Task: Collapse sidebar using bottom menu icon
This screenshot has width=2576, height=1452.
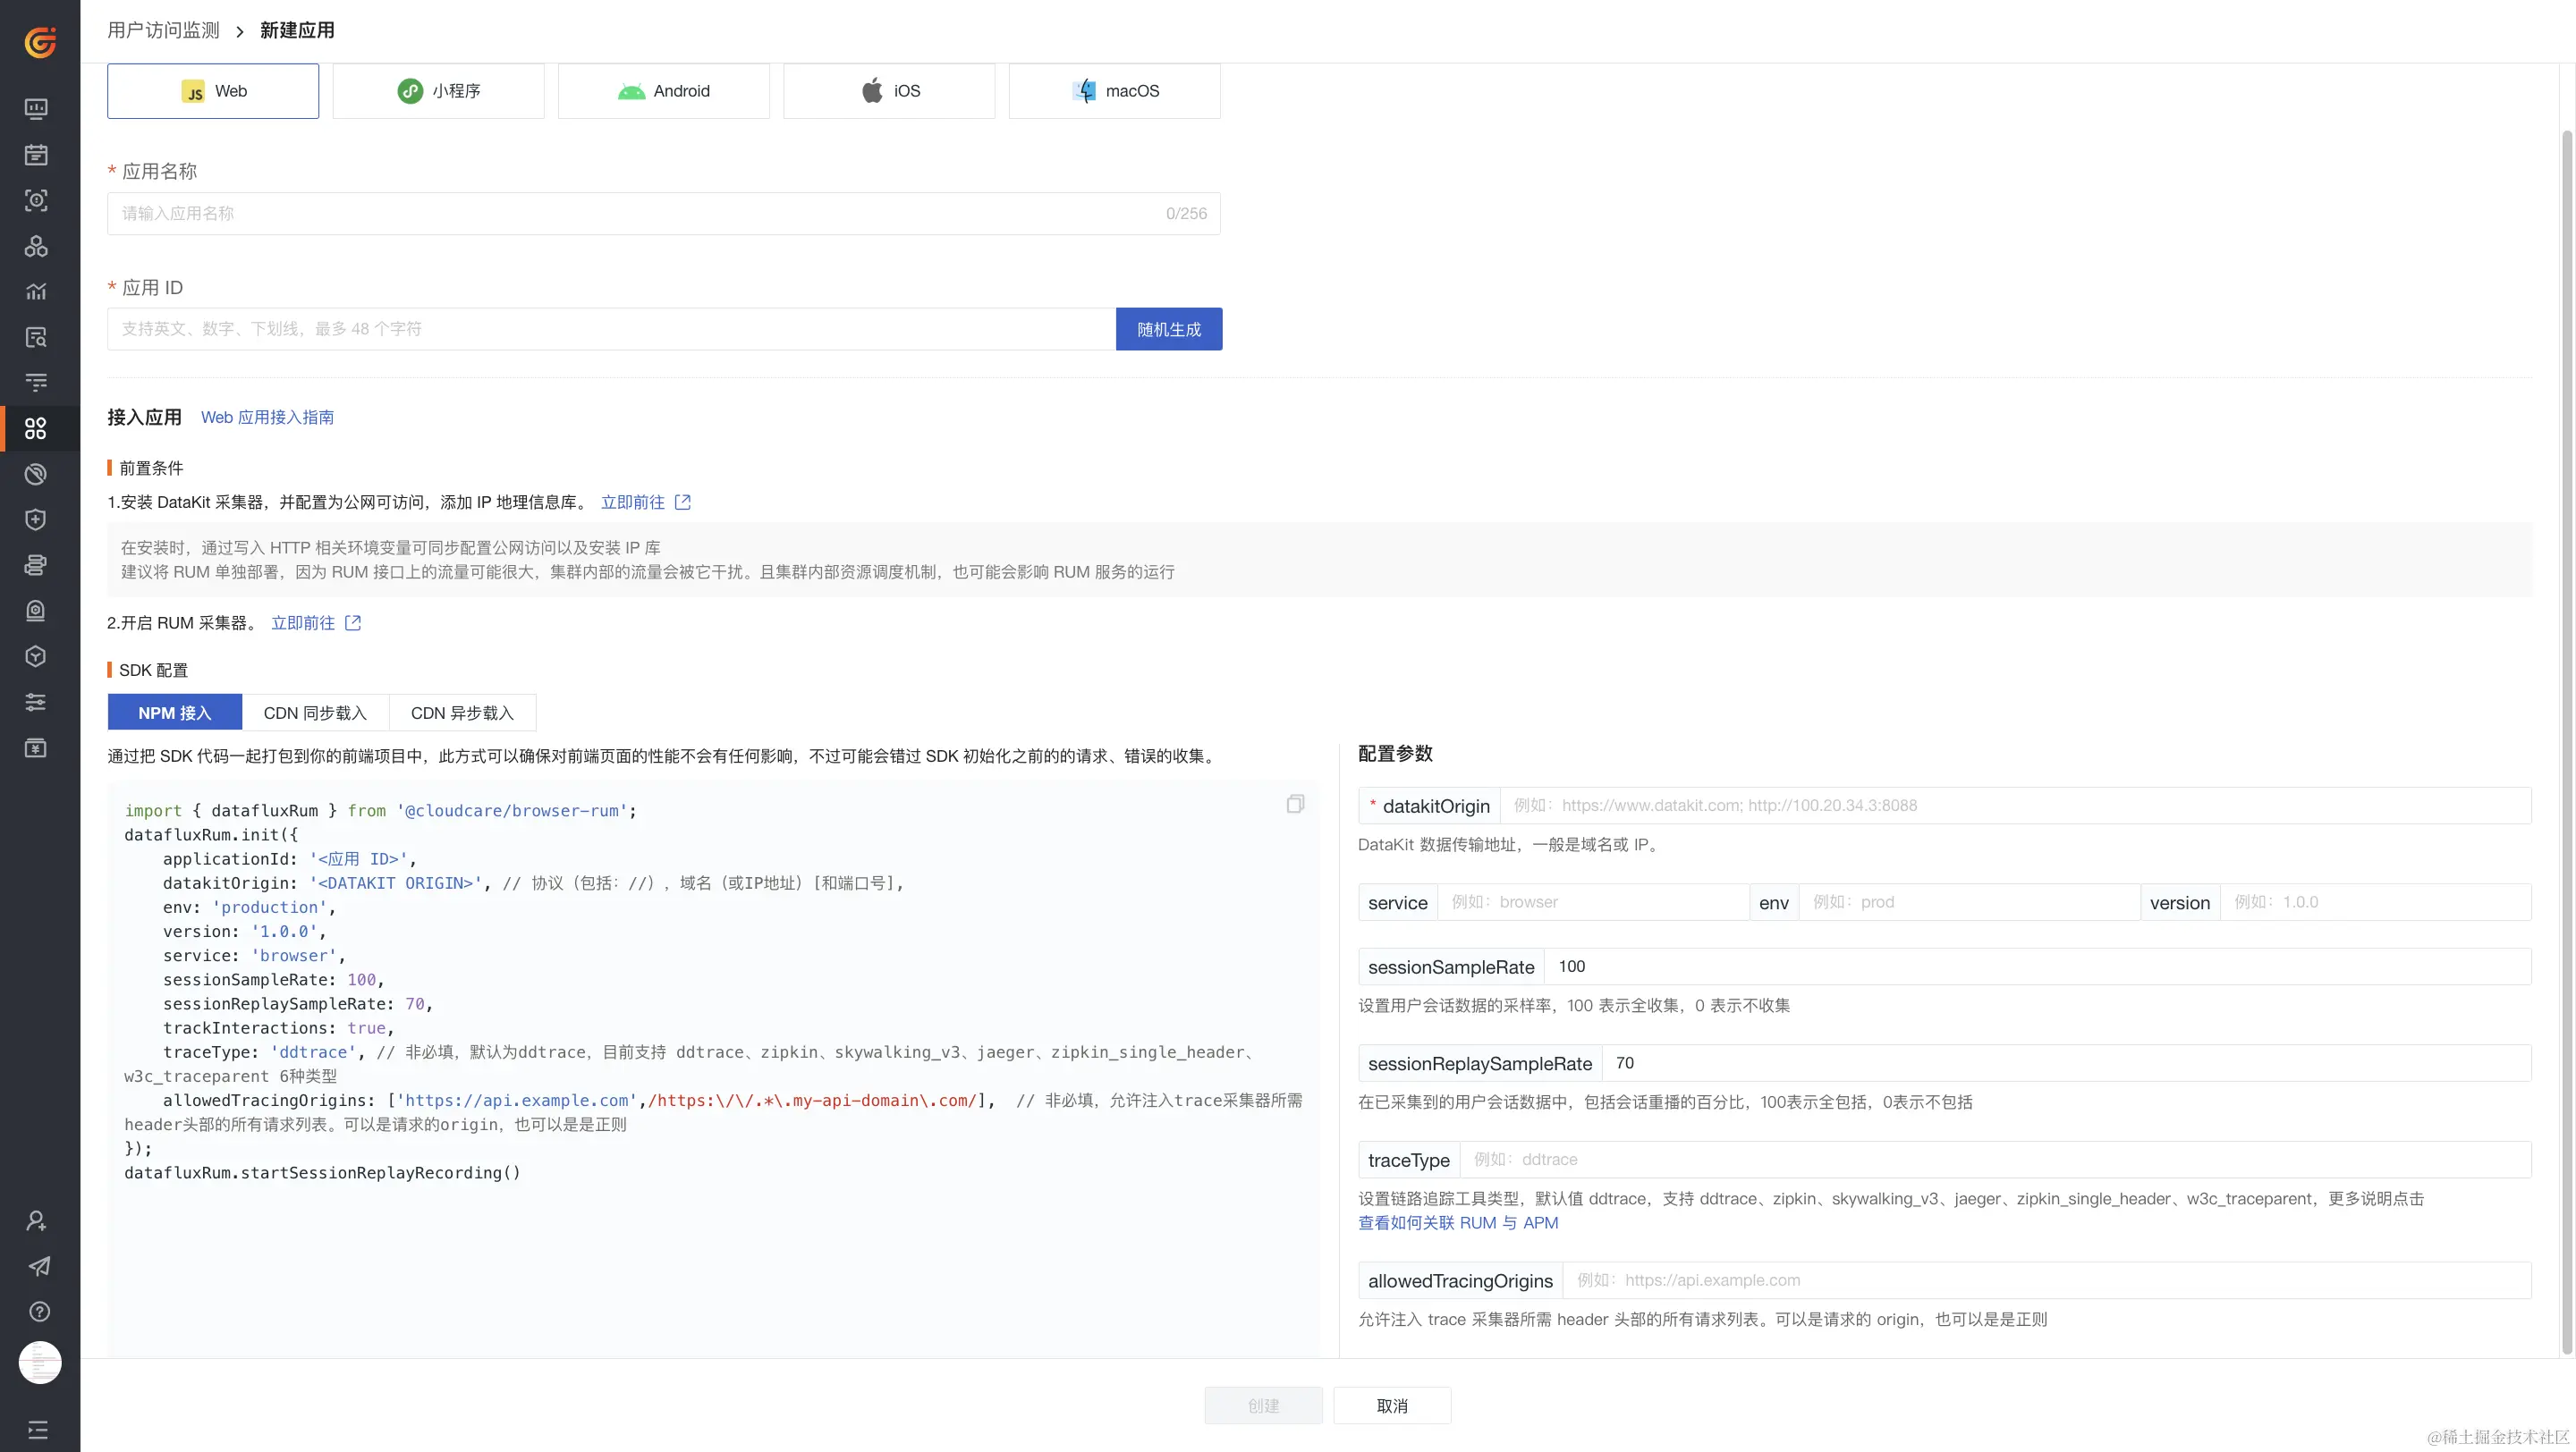Action: pos(38,1430)
